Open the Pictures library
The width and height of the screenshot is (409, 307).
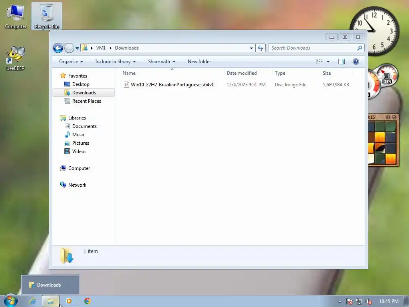[81, 143]
